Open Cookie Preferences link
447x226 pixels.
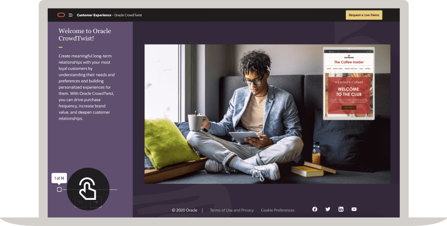click(277, 210)
